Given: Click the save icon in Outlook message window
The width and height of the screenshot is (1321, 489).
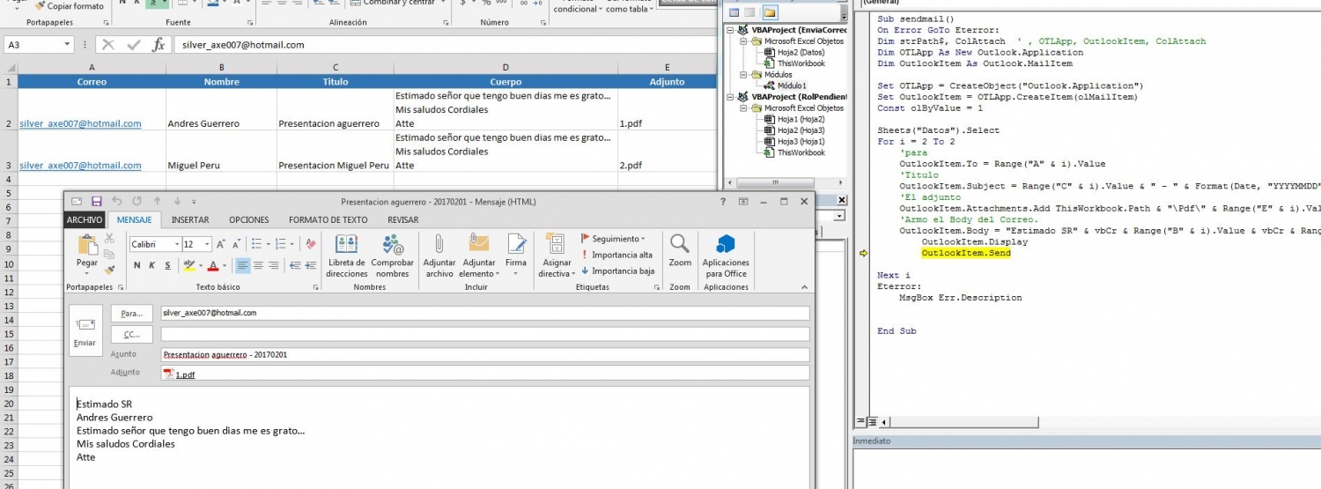Looking at the screenshot, I should 96,202.
